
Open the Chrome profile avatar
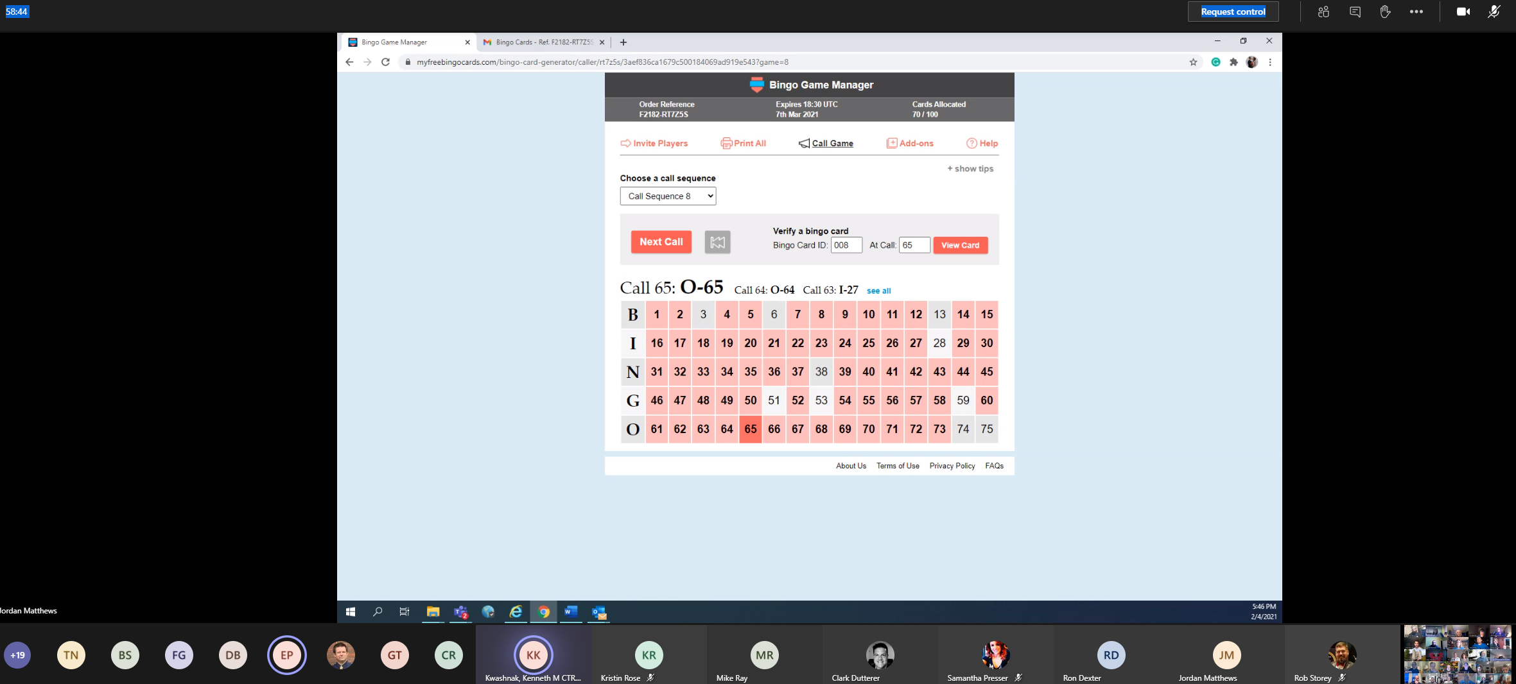(1251, 62)
